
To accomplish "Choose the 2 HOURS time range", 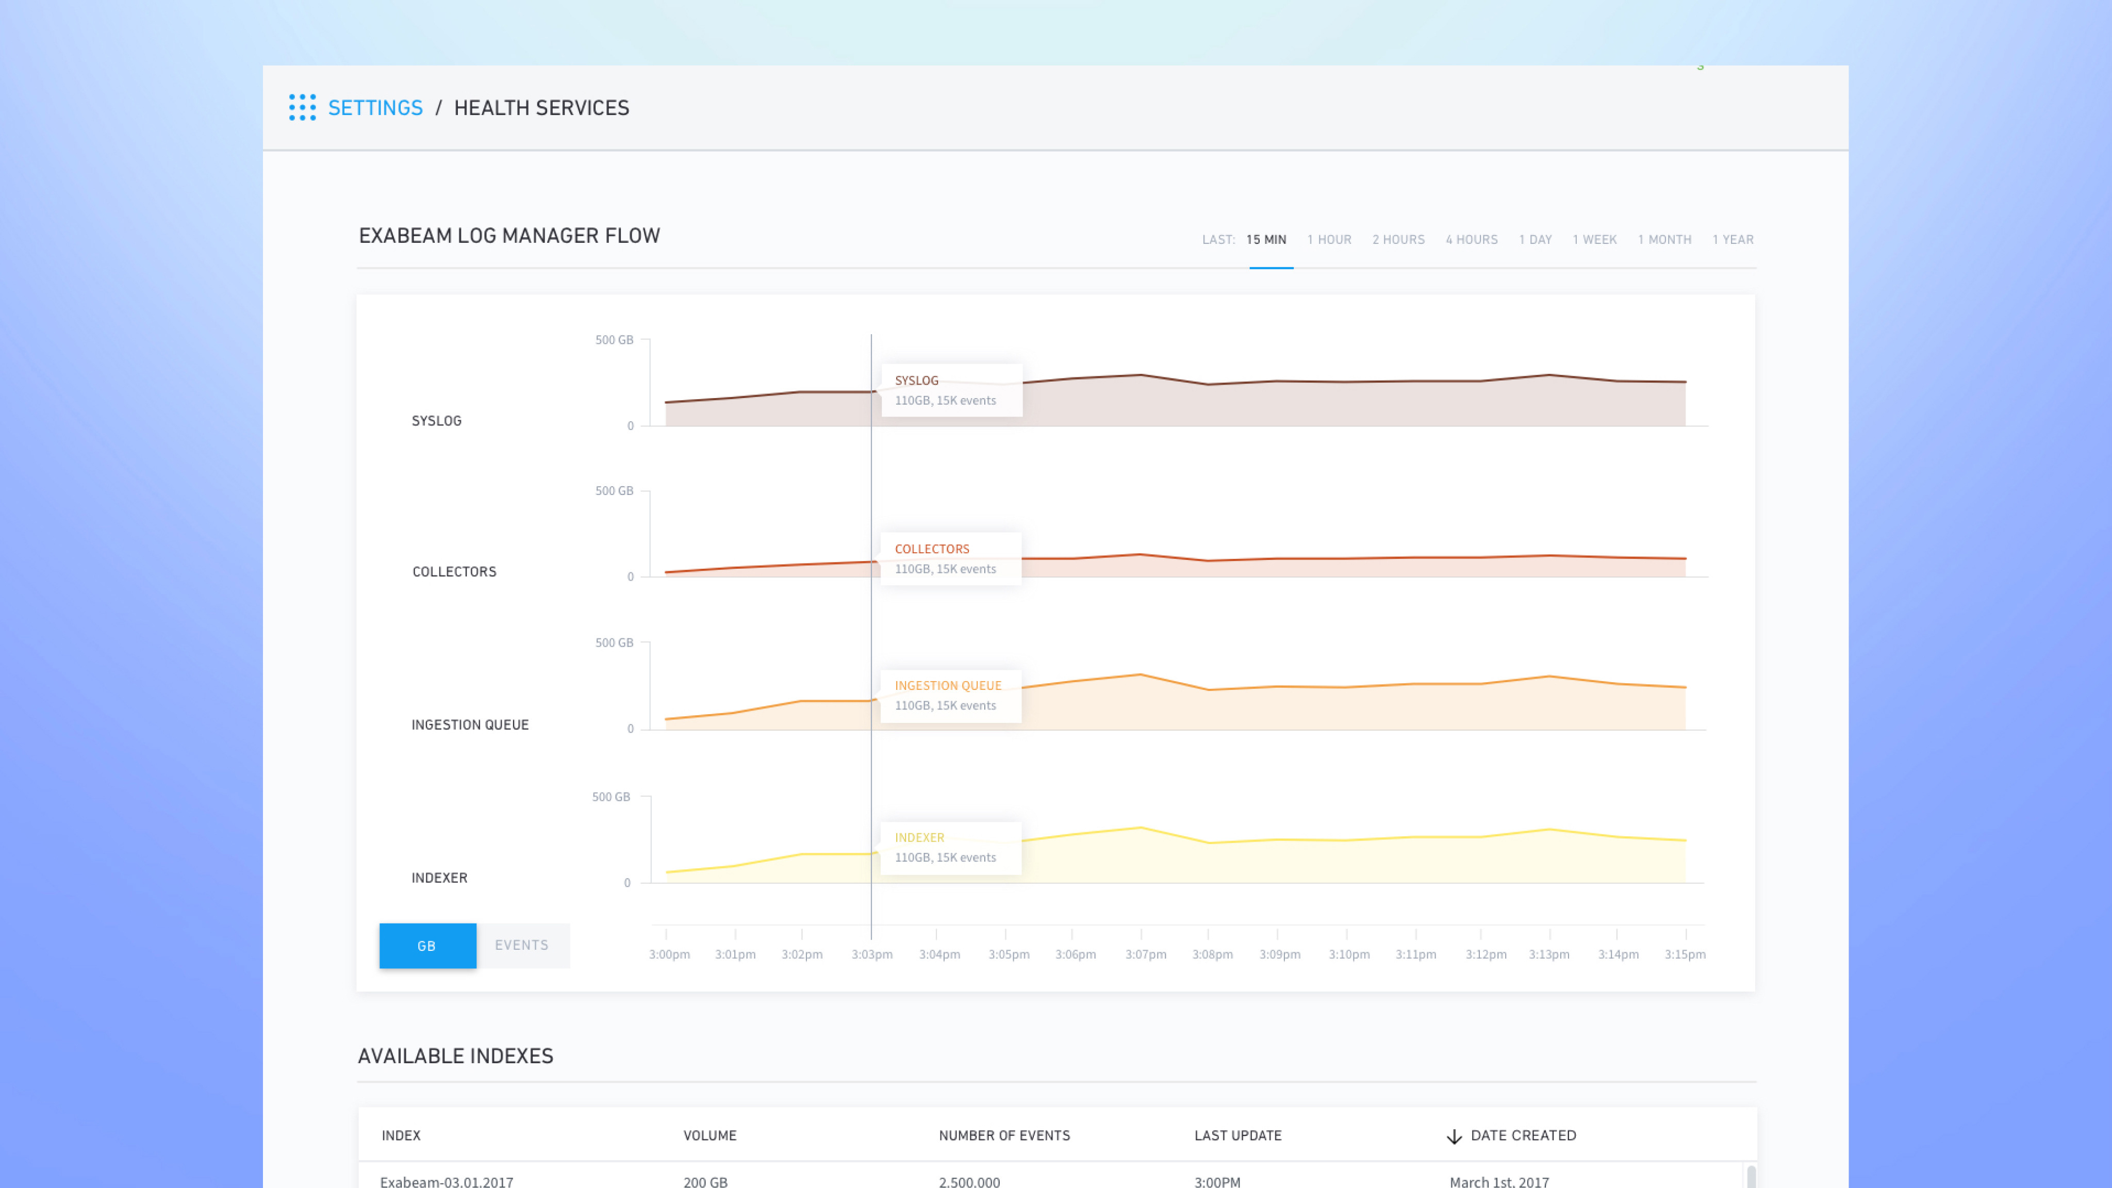I will coord(1398,239).
